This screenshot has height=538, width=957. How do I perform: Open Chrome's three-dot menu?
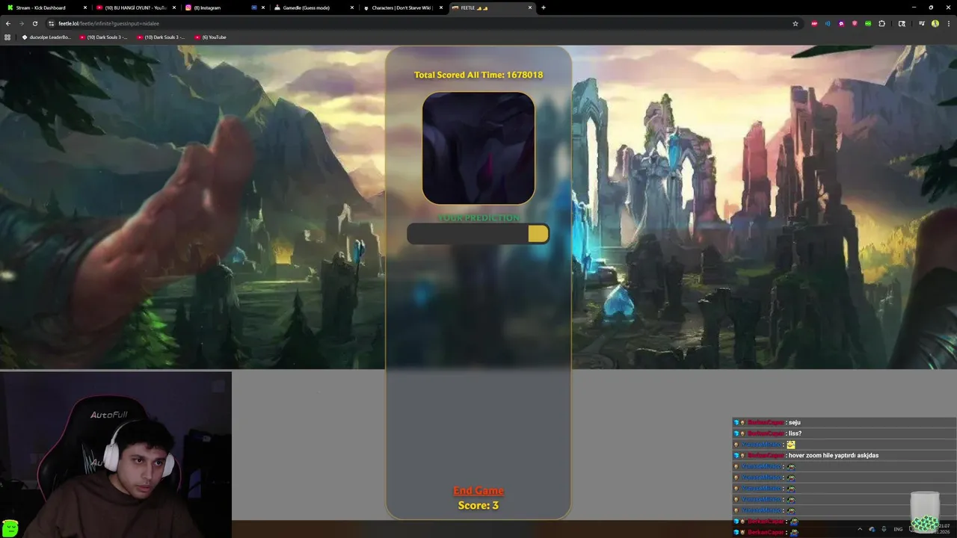[948, 23]
